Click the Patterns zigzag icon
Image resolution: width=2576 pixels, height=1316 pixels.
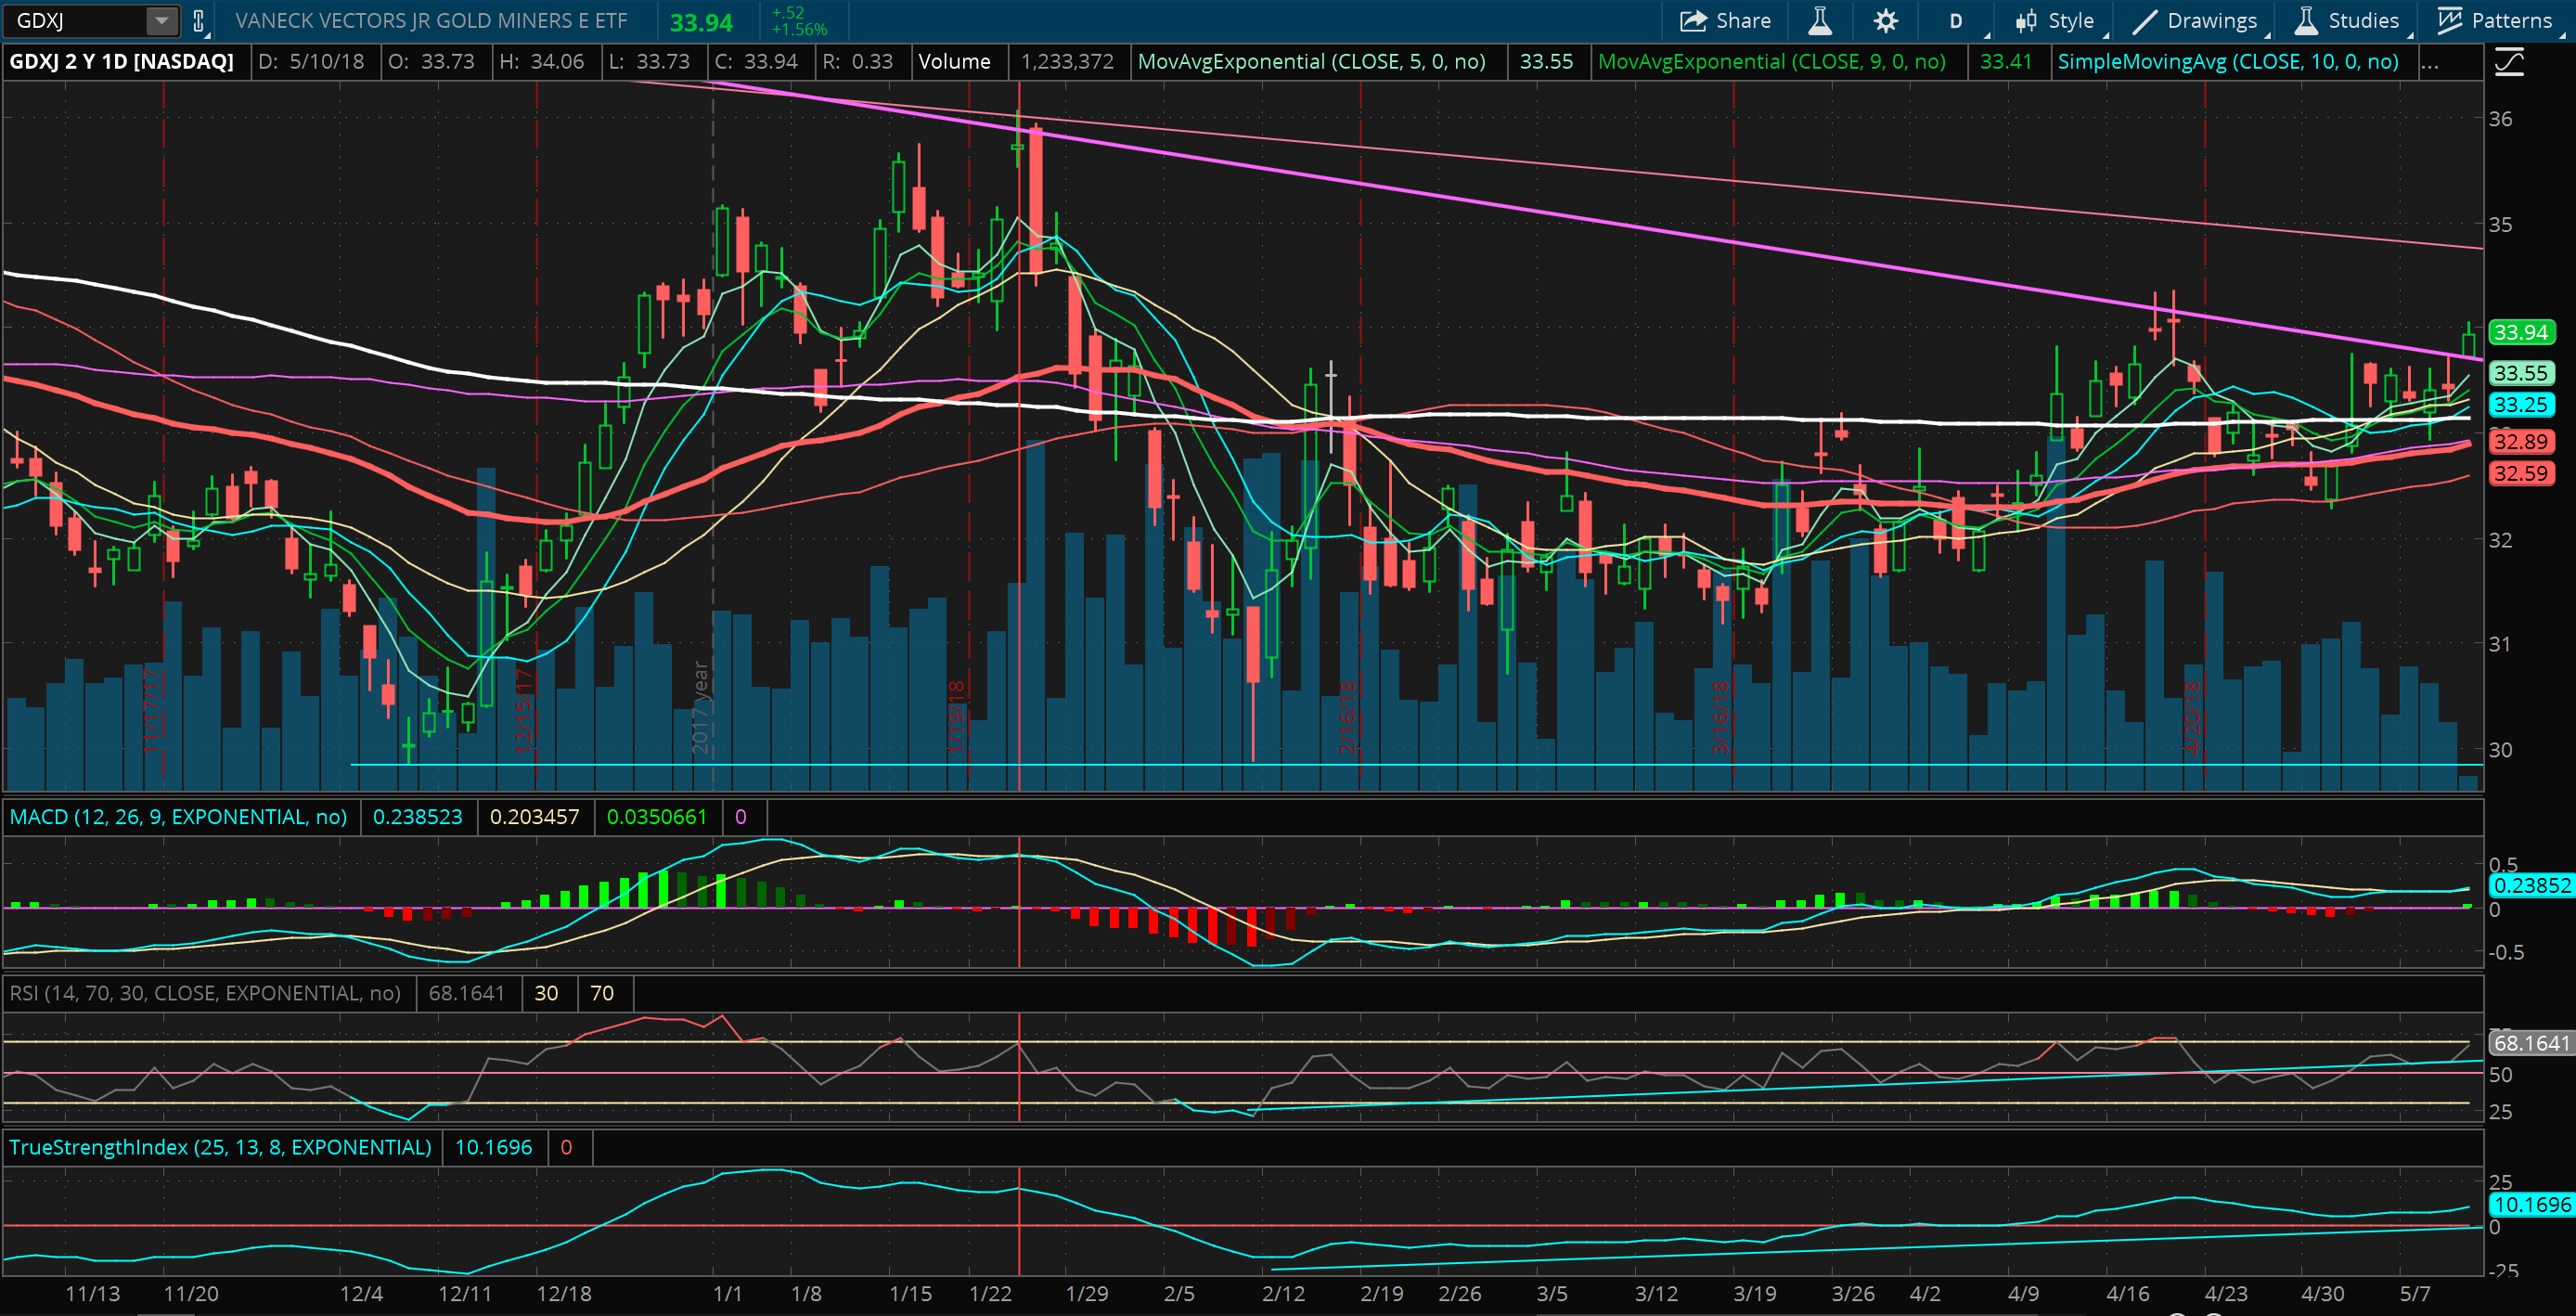tap(2449, 21)
